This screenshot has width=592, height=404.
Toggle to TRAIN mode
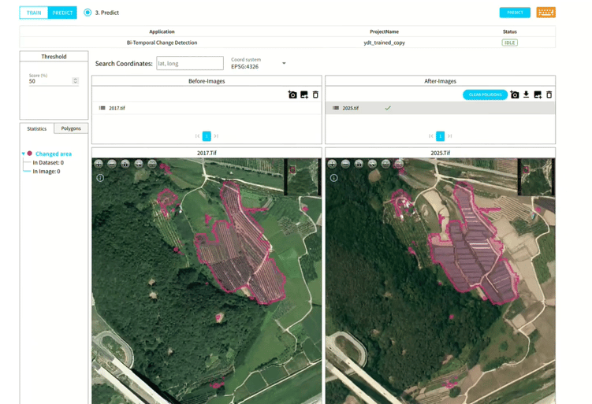(34, 13)
